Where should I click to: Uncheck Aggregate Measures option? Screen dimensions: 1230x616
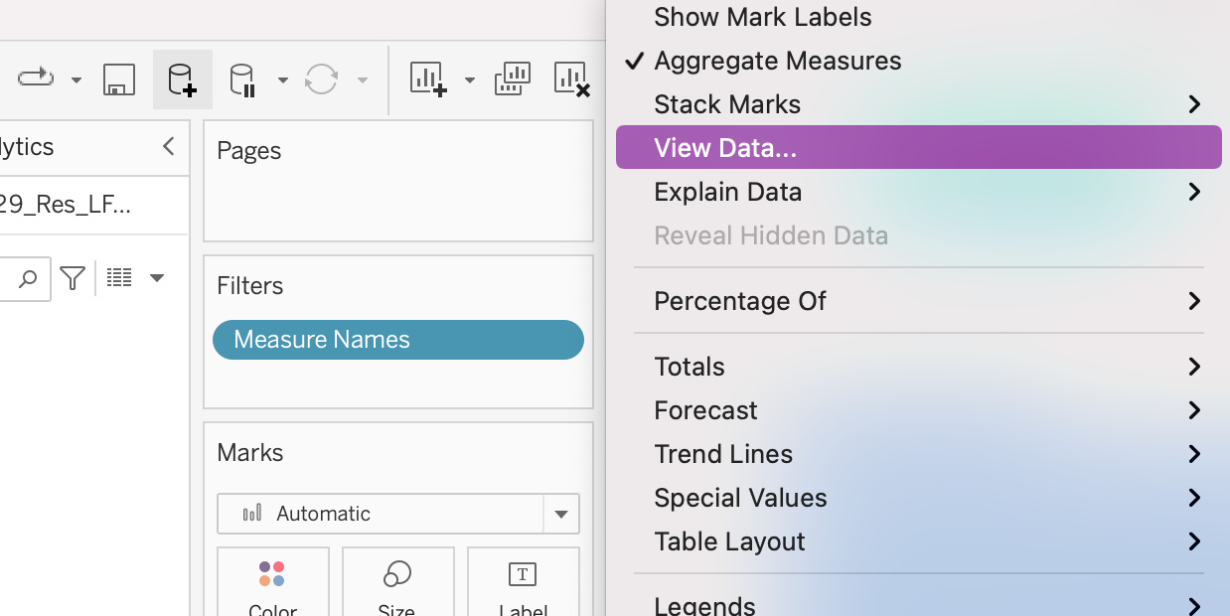[x=777, y=61]
